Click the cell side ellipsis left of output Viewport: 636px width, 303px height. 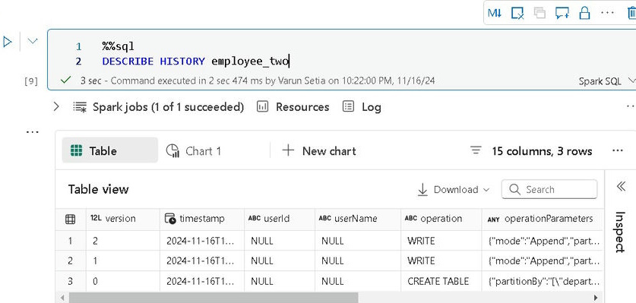pyautogui.click(x=32, y=132)
